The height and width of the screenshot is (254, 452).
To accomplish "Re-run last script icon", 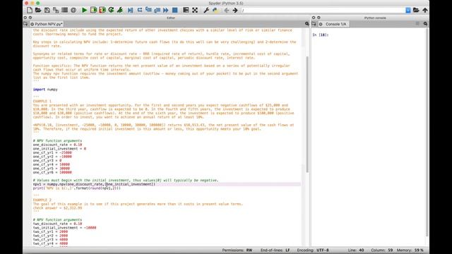I will [111, 10].
